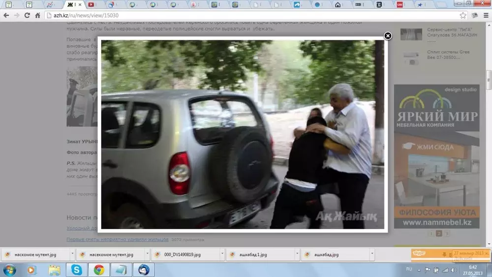The width and height of the screenshot is (492, 277).
Task: Open Skype from the Windows taskbar
Action: 77,270
